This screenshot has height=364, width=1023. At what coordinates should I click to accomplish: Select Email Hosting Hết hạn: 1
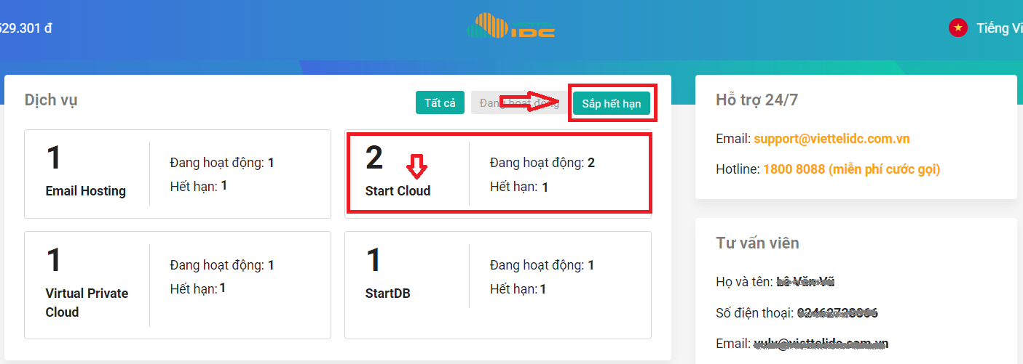point(199,186)
